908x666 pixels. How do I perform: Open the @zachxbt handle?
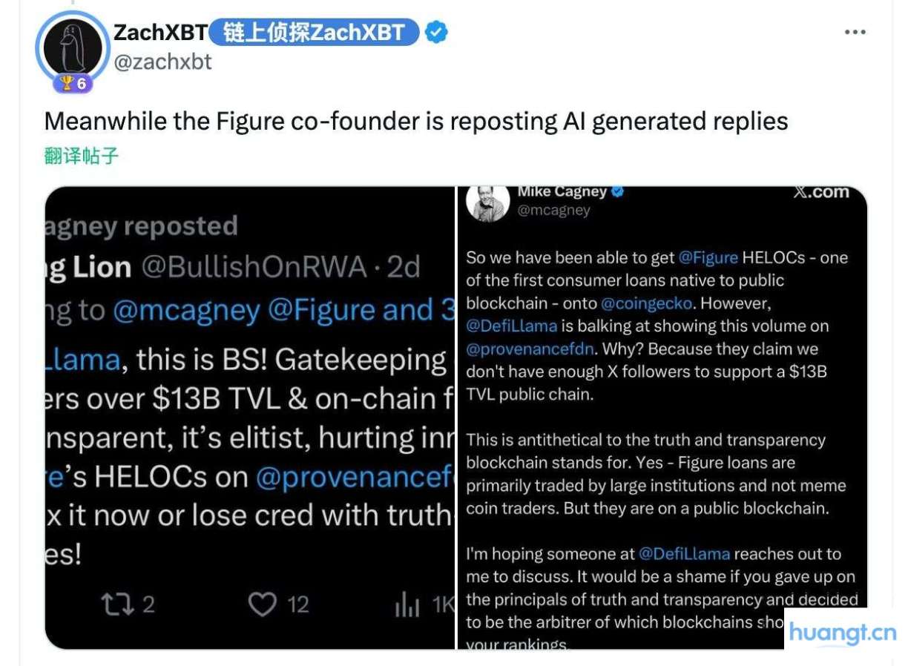(x=162, y=62)
